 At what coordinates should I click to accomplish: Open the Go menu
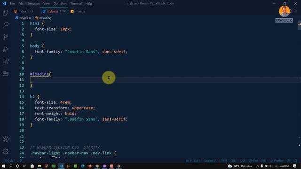(x=55, y=3)
